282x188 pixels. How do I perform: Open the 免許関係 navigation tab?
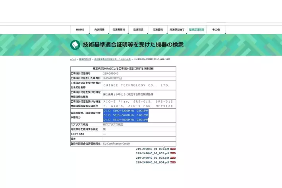pos(99,30)
